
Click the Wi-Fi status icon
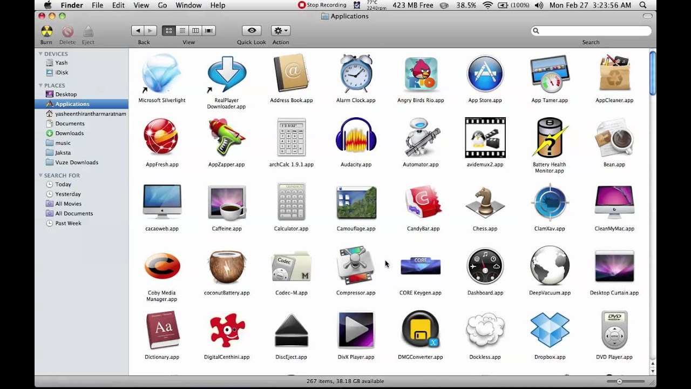[x=487, y=5]
